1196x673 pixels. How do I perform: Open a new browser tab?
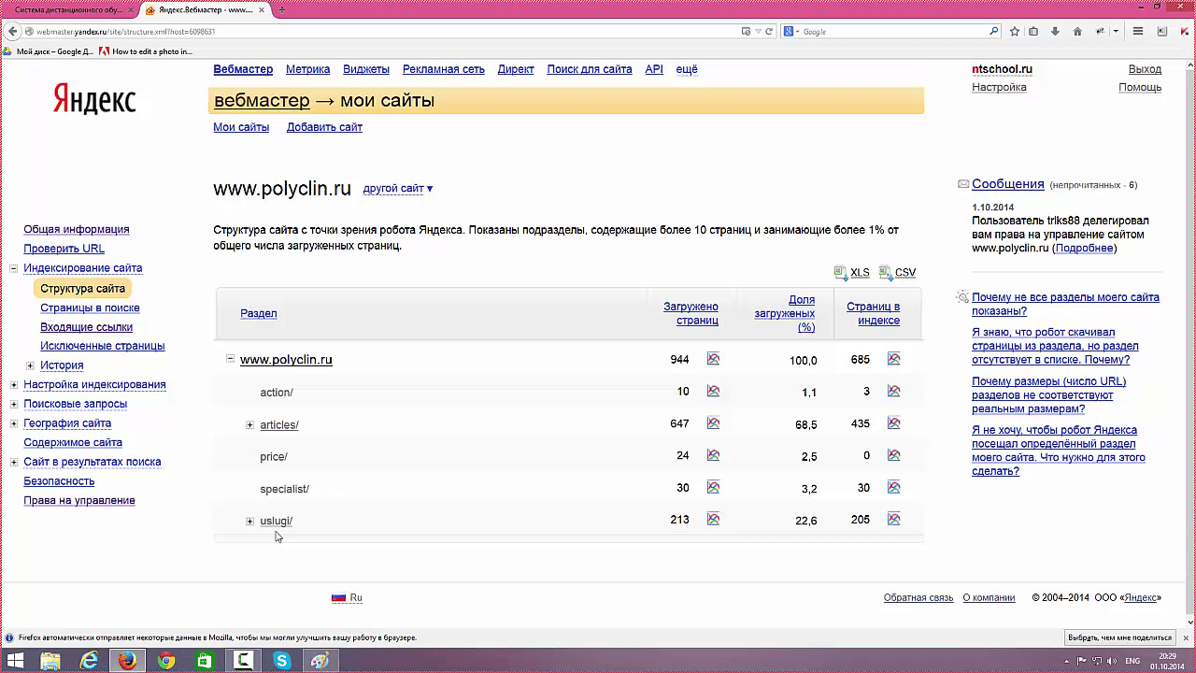[282, 9]
